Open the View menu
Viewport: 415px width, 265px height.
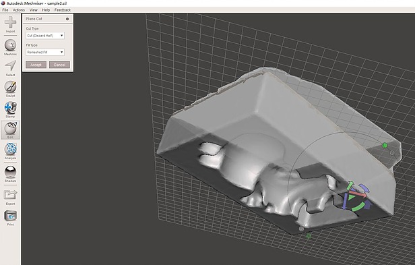pos(34,10)
